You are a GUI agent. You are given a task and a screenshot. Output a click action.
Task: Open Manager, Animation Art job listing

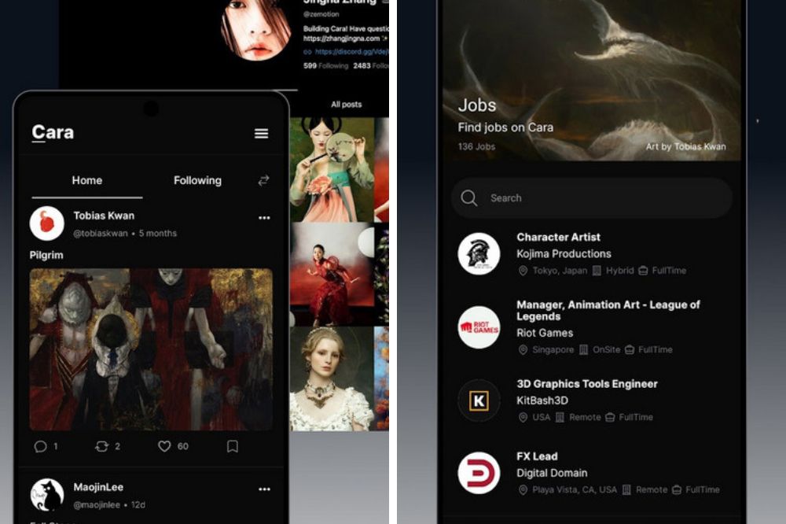point(608,310)
